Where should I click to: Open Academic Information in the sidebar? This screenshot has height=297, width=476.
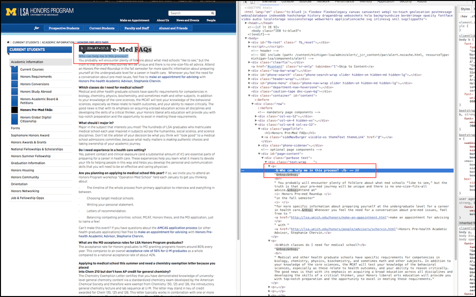click(x=27, y=62)
